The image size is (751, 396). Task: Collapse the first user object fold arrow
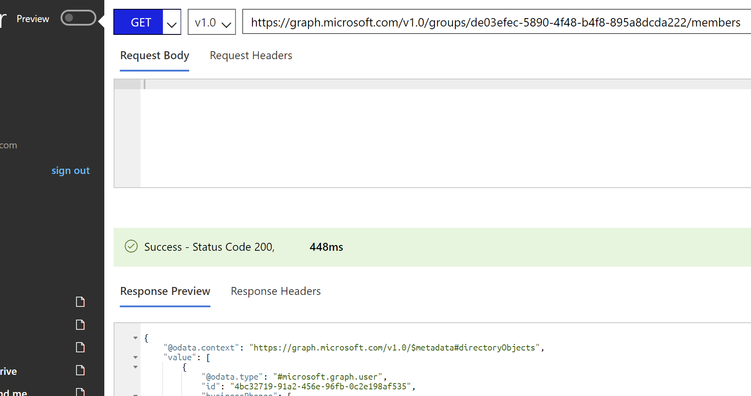click(136, 367)
